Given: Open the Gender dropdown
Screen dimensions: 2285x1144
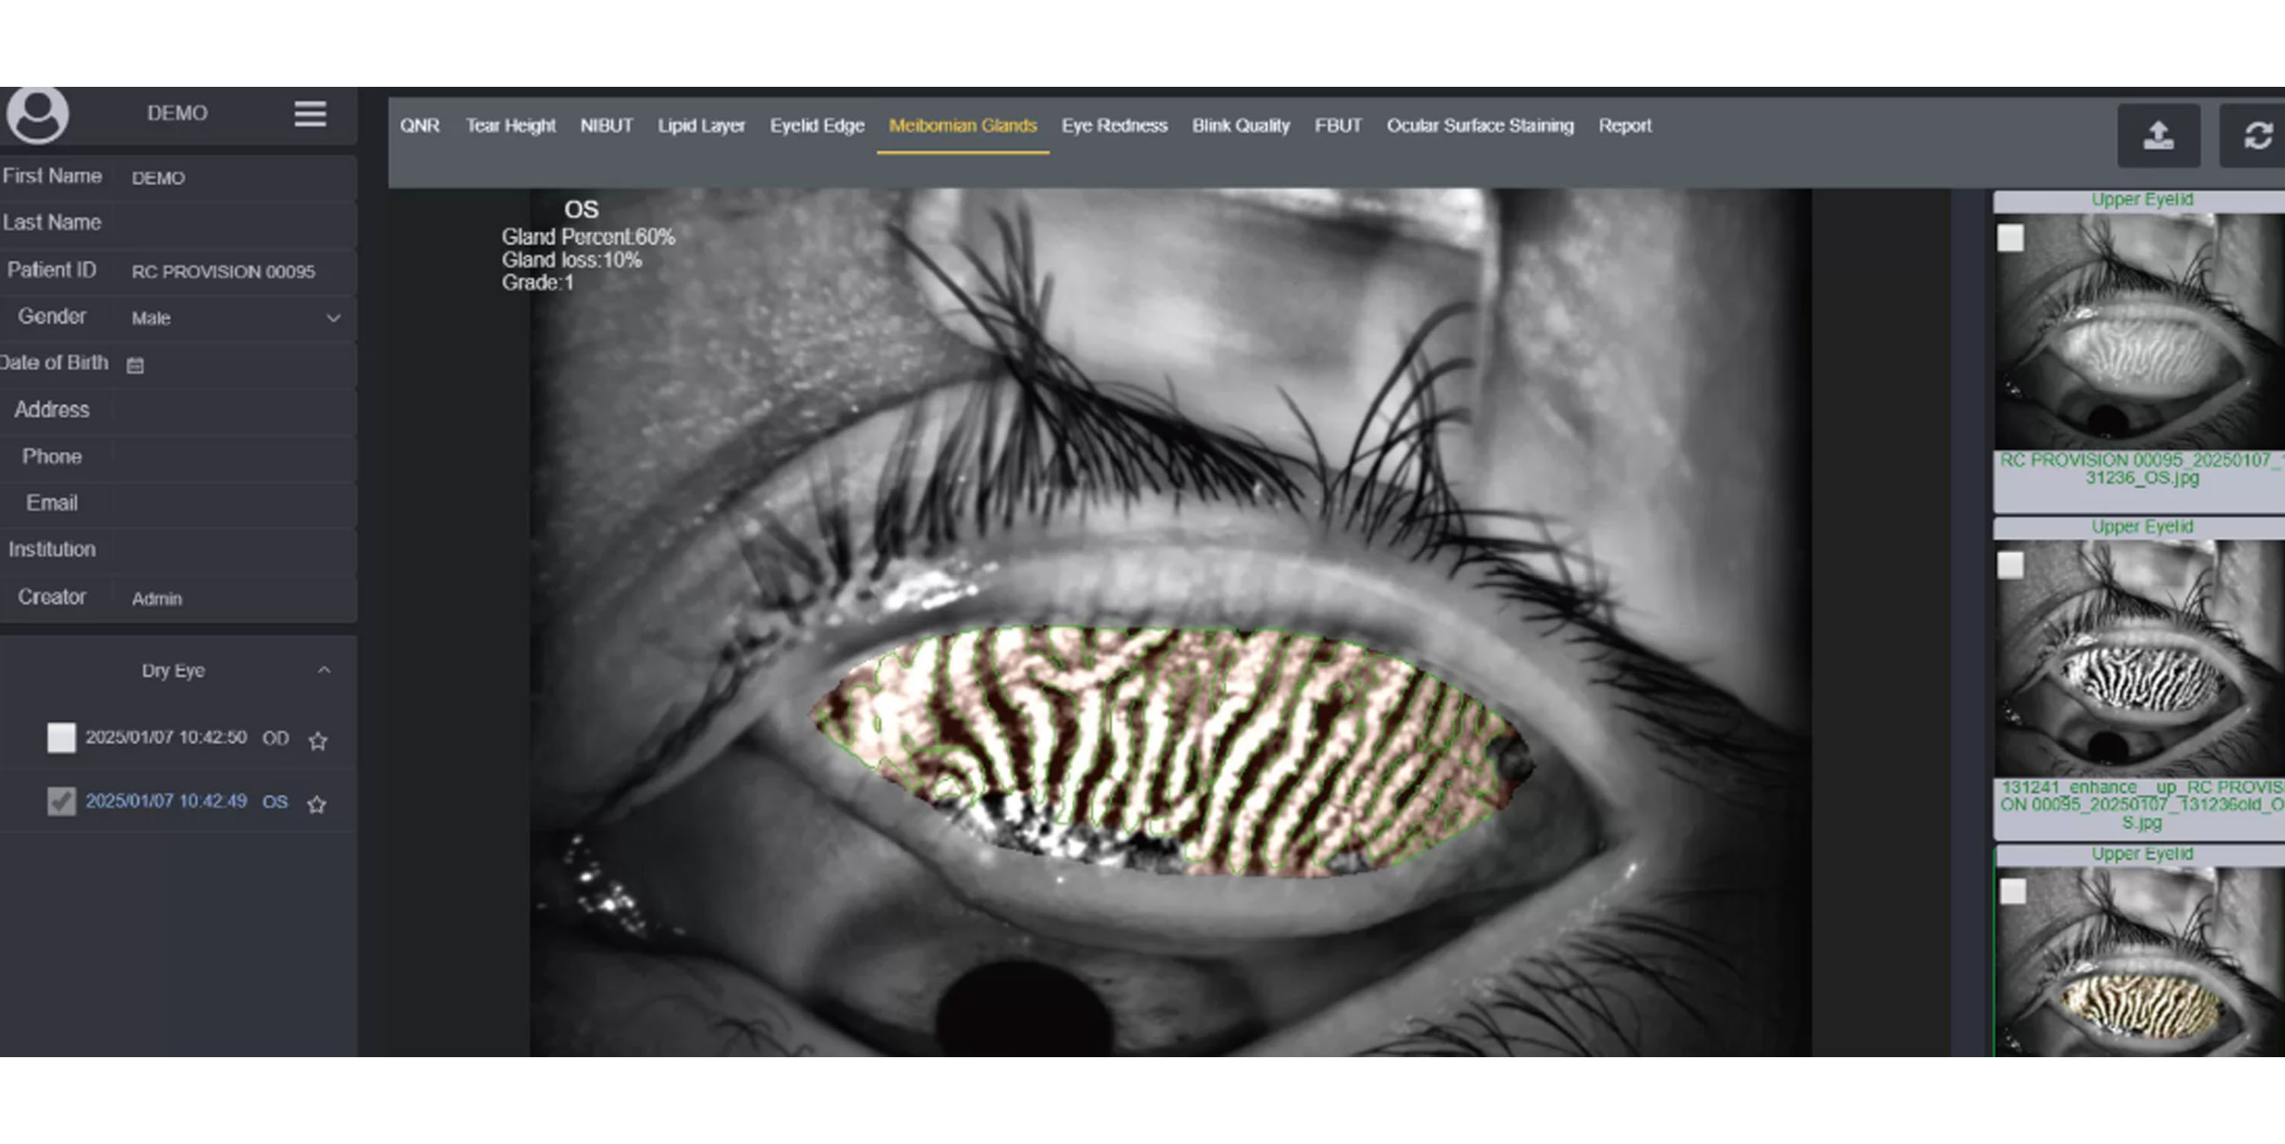Looking at the screenshot, I should 234,318.
